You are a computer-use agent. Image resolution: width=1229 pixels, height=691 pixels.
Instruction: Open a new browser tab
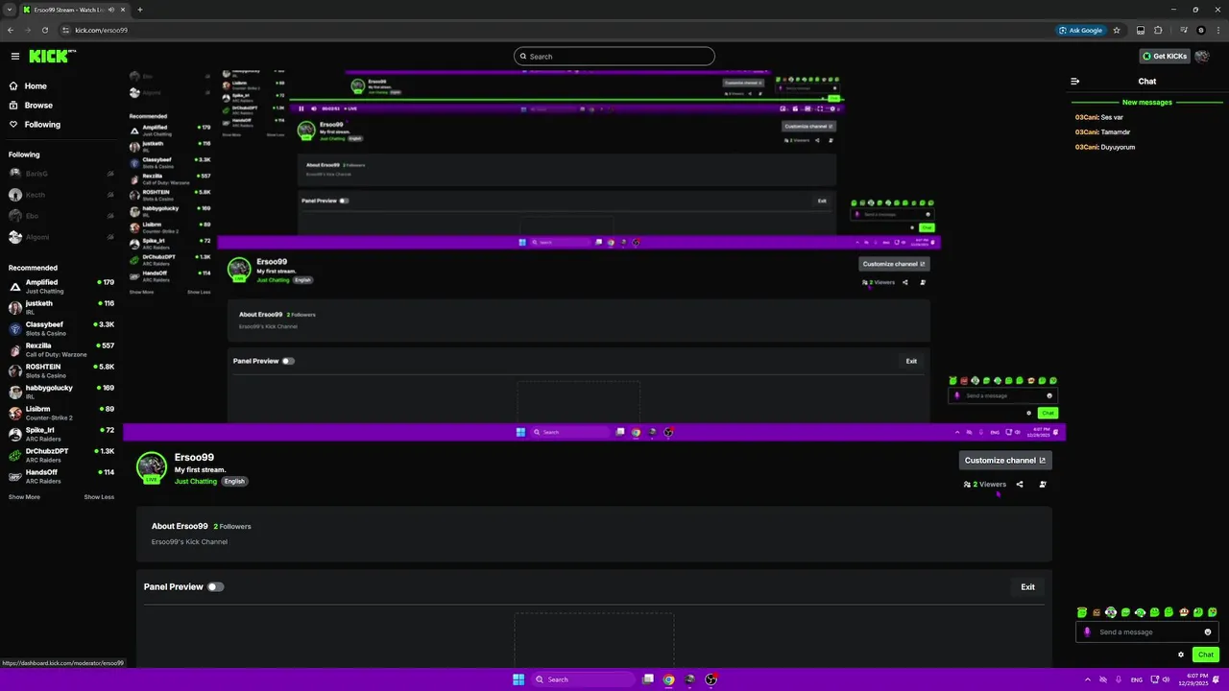[140, 10]
